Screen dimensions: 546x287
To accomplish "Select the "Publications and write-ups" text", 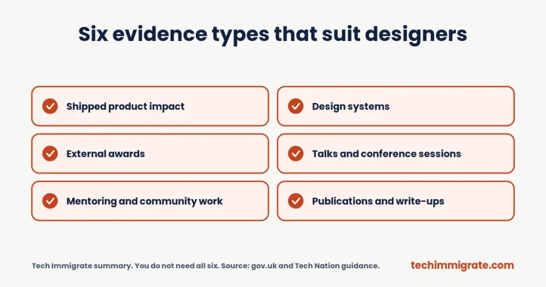I will [x=378, y=201].
